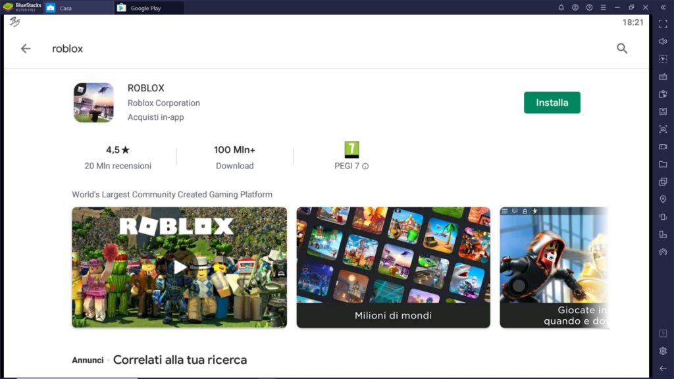This screenshot has width=674, height=379.
Task: Open the location simulation icon
Action: click(x=663, y=197)
